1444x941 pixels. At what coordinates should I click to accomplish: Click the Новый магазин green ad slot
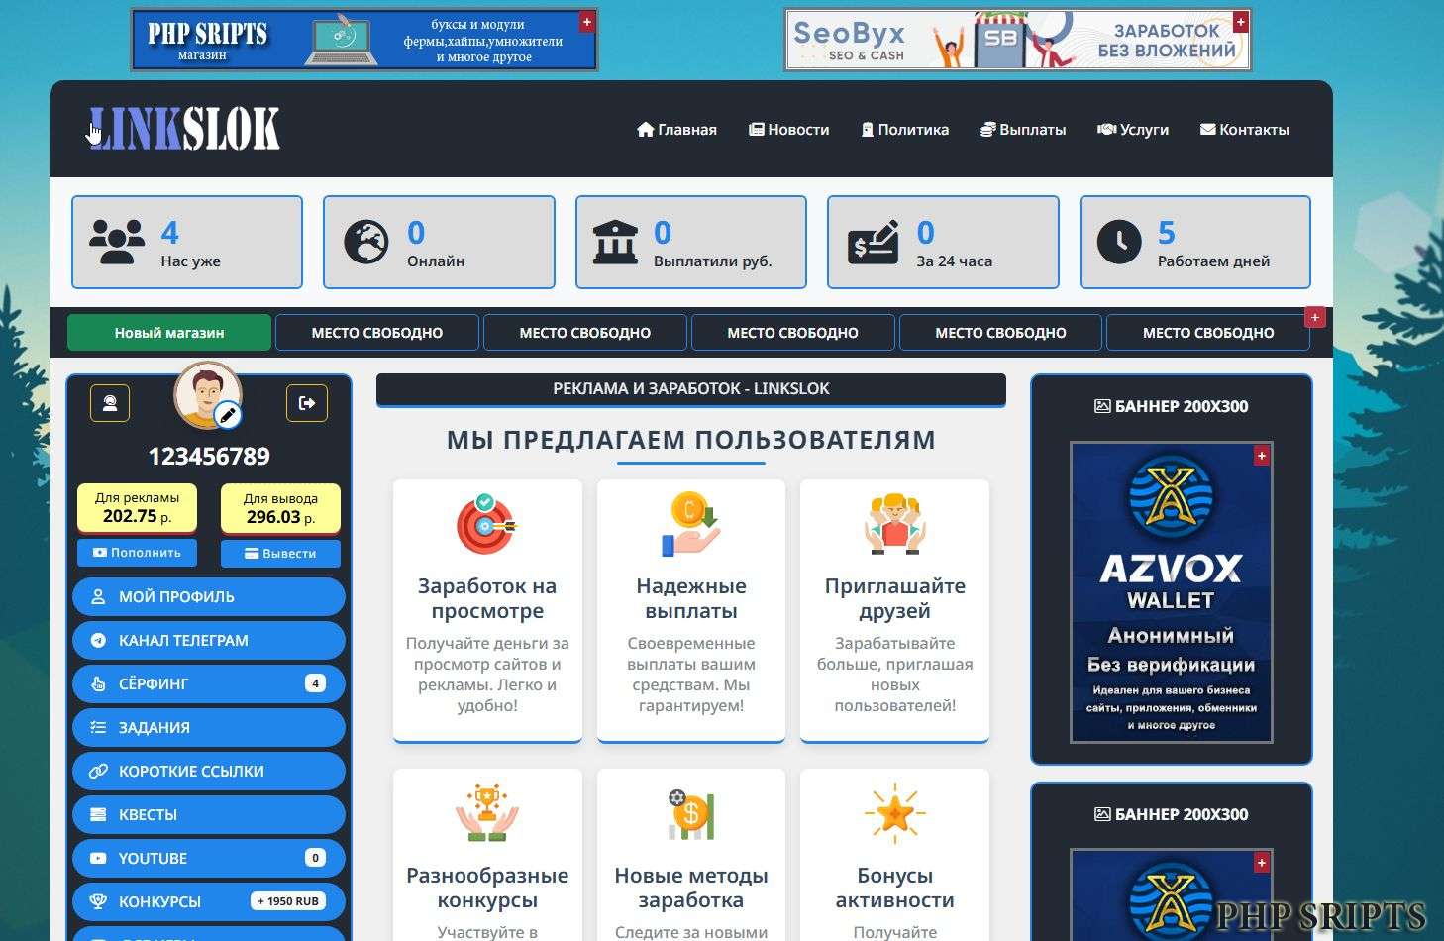pyautogui.click(x=169, y=333)
